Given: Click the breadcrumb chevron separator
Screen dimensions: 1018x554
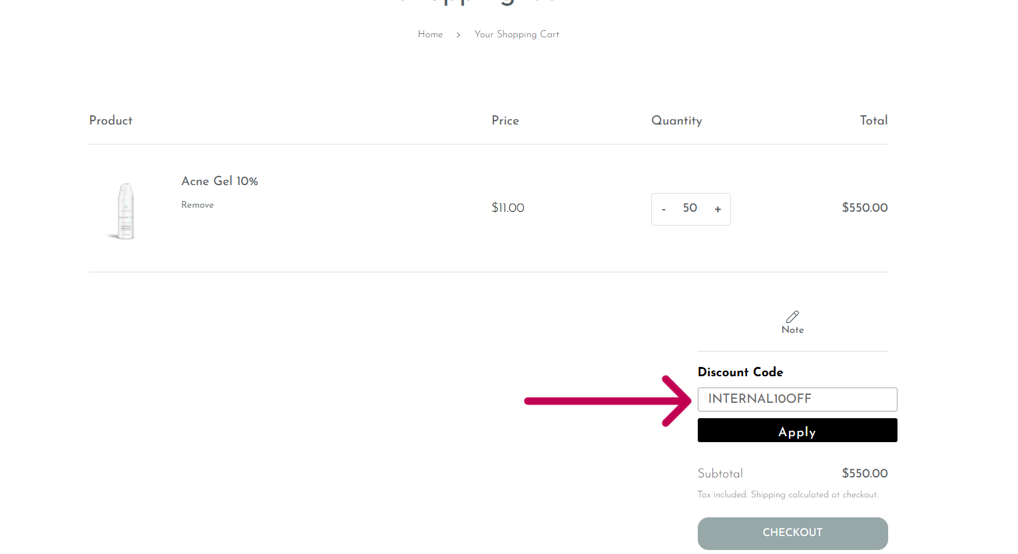Looking at the screenshot, I should pyautogui.click(x=458, y=35).
